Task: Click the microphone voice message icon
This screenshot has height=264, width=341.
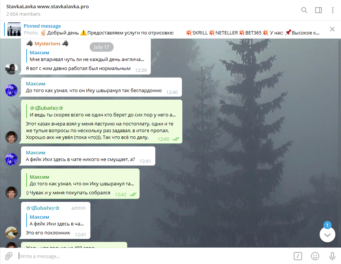Action: click(332, 256)
